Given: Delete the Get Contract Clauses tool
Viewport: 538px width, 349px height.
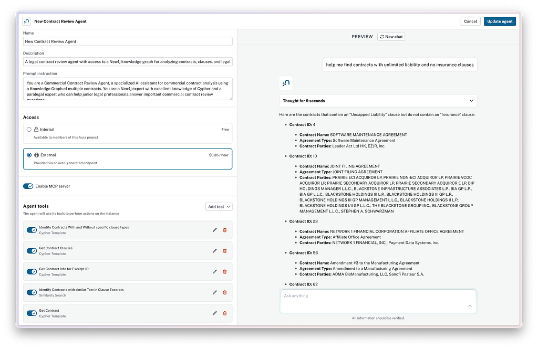Looking at the screenshot, I should pyautogui.click(x=225, y=251).
